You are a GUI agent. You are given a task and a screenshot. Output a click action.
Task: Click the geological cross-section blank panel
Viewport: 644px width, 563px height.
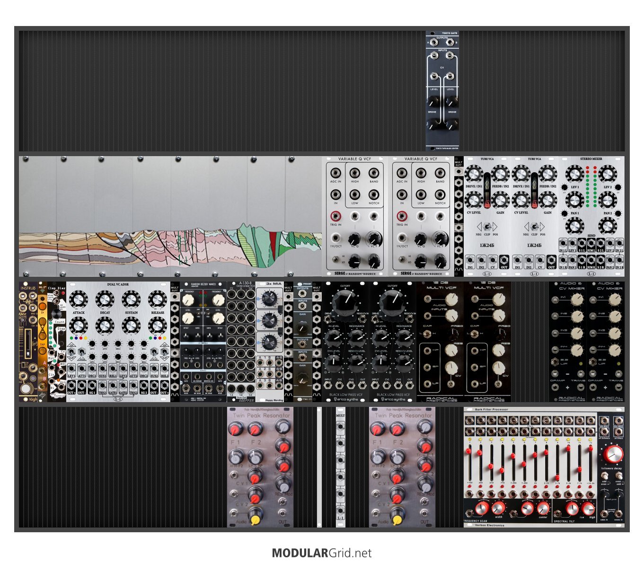(170, 216)
